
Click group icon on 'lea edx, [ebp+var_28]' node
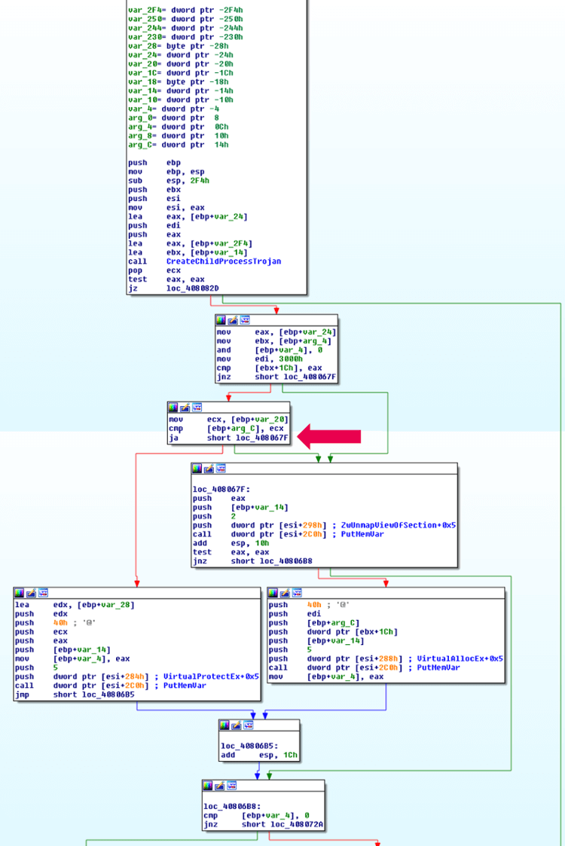(43, 592)
